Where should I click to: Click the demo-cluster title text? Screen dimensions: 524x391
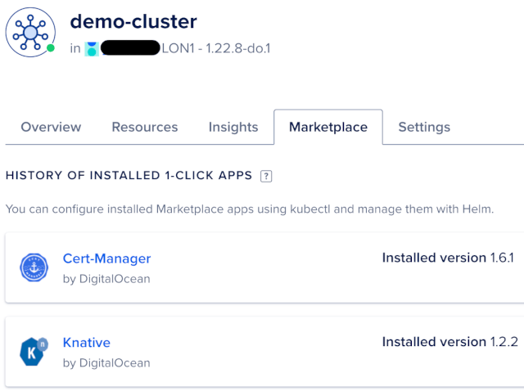(133, 22)
